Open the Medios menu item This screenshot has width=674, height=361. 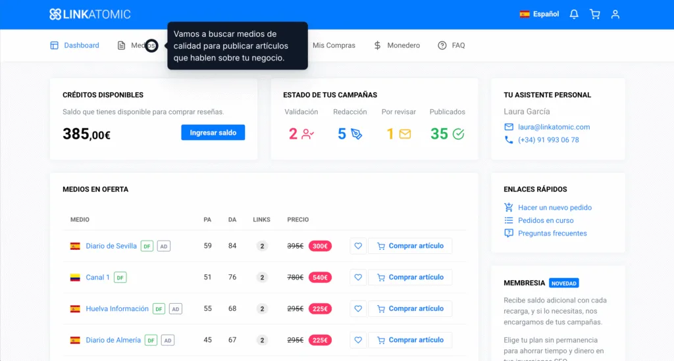[137, 45]
